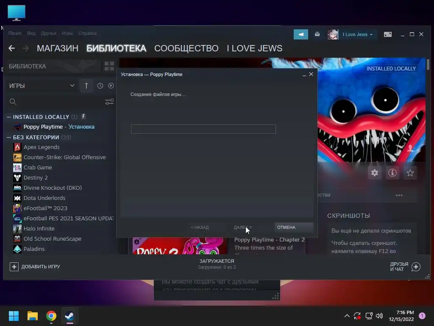Open game info icon
Viewport: 434px width, 326px height.
[392, 173]
